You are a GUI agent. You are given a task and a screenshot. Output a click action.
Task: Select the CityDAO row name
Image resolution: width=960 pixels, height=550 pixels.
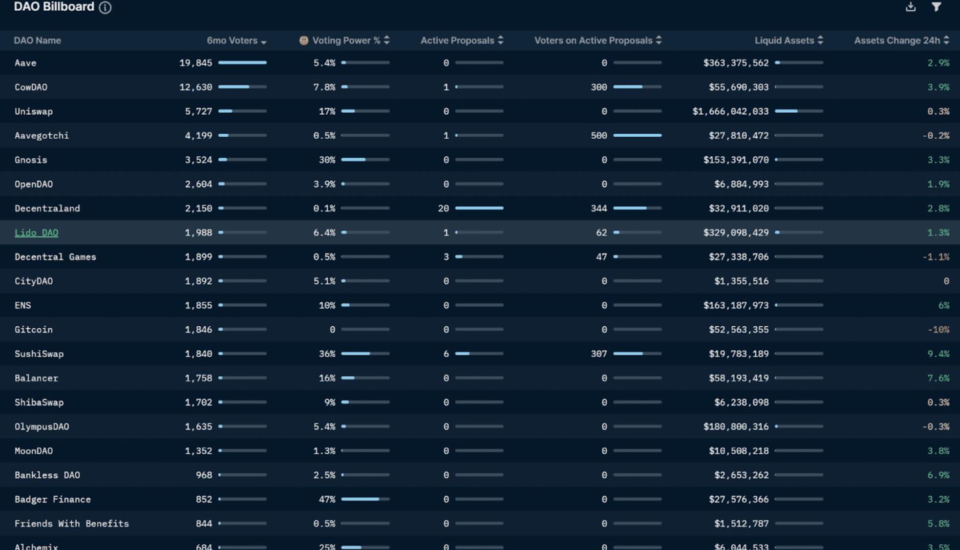tap(34, 281)
